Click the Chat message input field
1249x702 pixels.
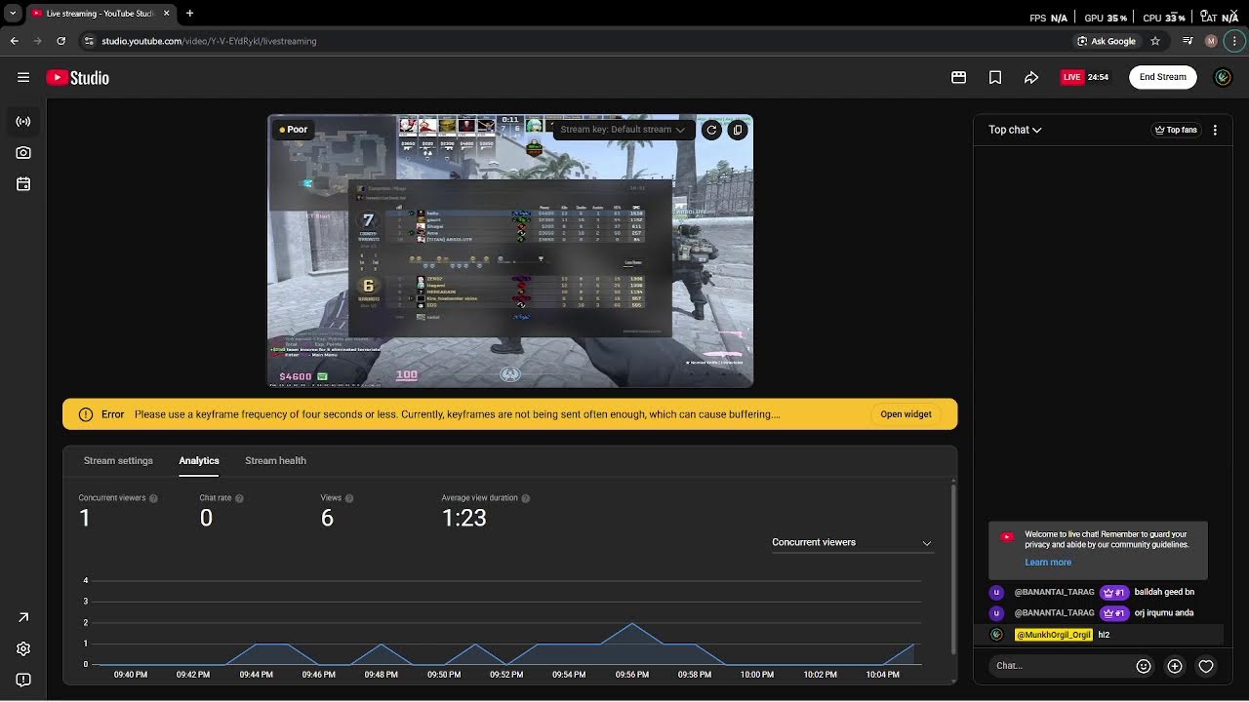pyautogui.click(x=1059, y=666)
